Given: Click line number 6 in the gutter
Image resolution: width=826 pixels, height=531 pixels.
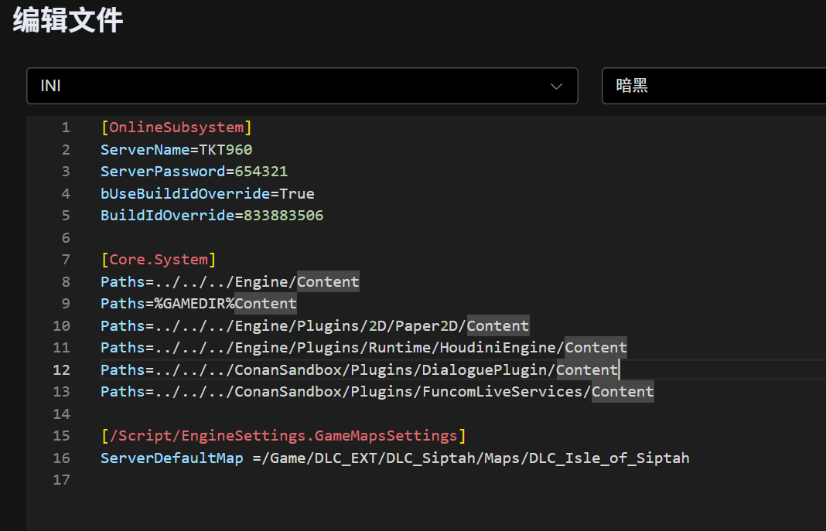Looking at the screenshot, I should coord(66,237).
